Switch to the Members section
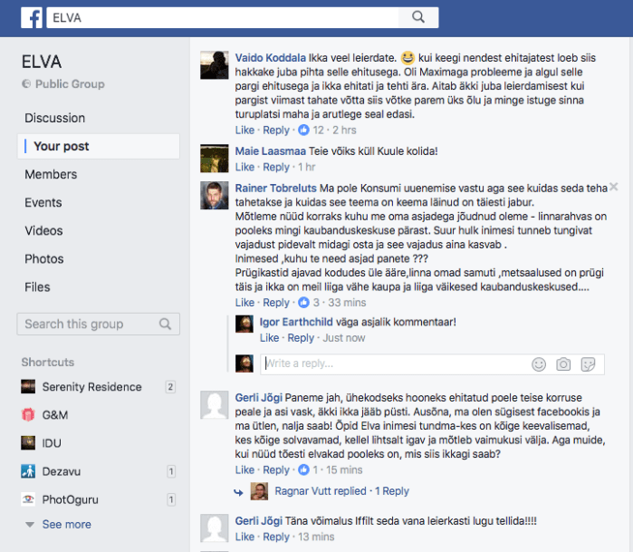This screenshot has width=633, height=552. click(51, 175)
